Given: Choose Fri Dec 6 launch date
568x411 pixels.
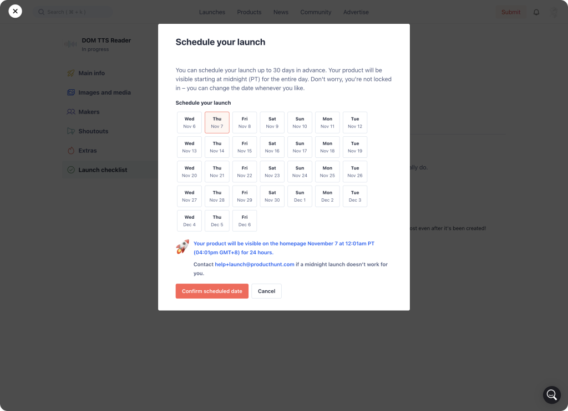Looking at the screenshot, I should coord(245,220).
